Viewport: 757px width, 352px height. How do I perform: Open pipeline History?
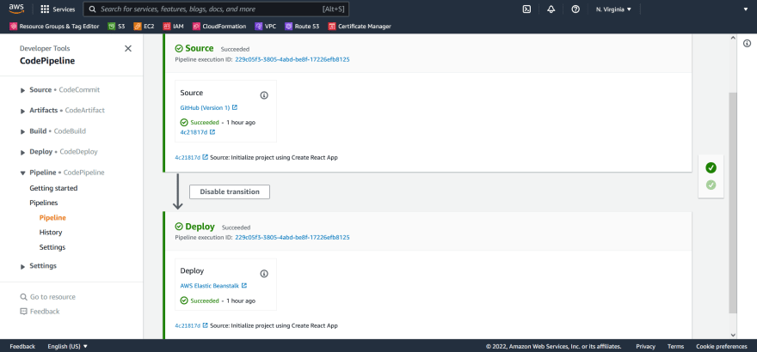tap(51, 233)
